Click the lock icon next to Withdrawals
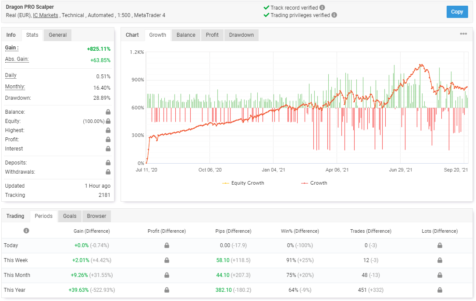 [108, 172]
